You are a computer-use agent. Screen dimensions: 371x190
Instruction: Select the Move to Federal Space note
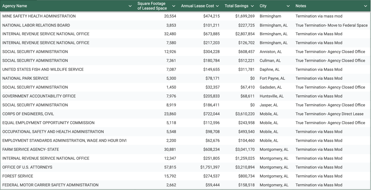pyautogui.click(x=331, y=25)
